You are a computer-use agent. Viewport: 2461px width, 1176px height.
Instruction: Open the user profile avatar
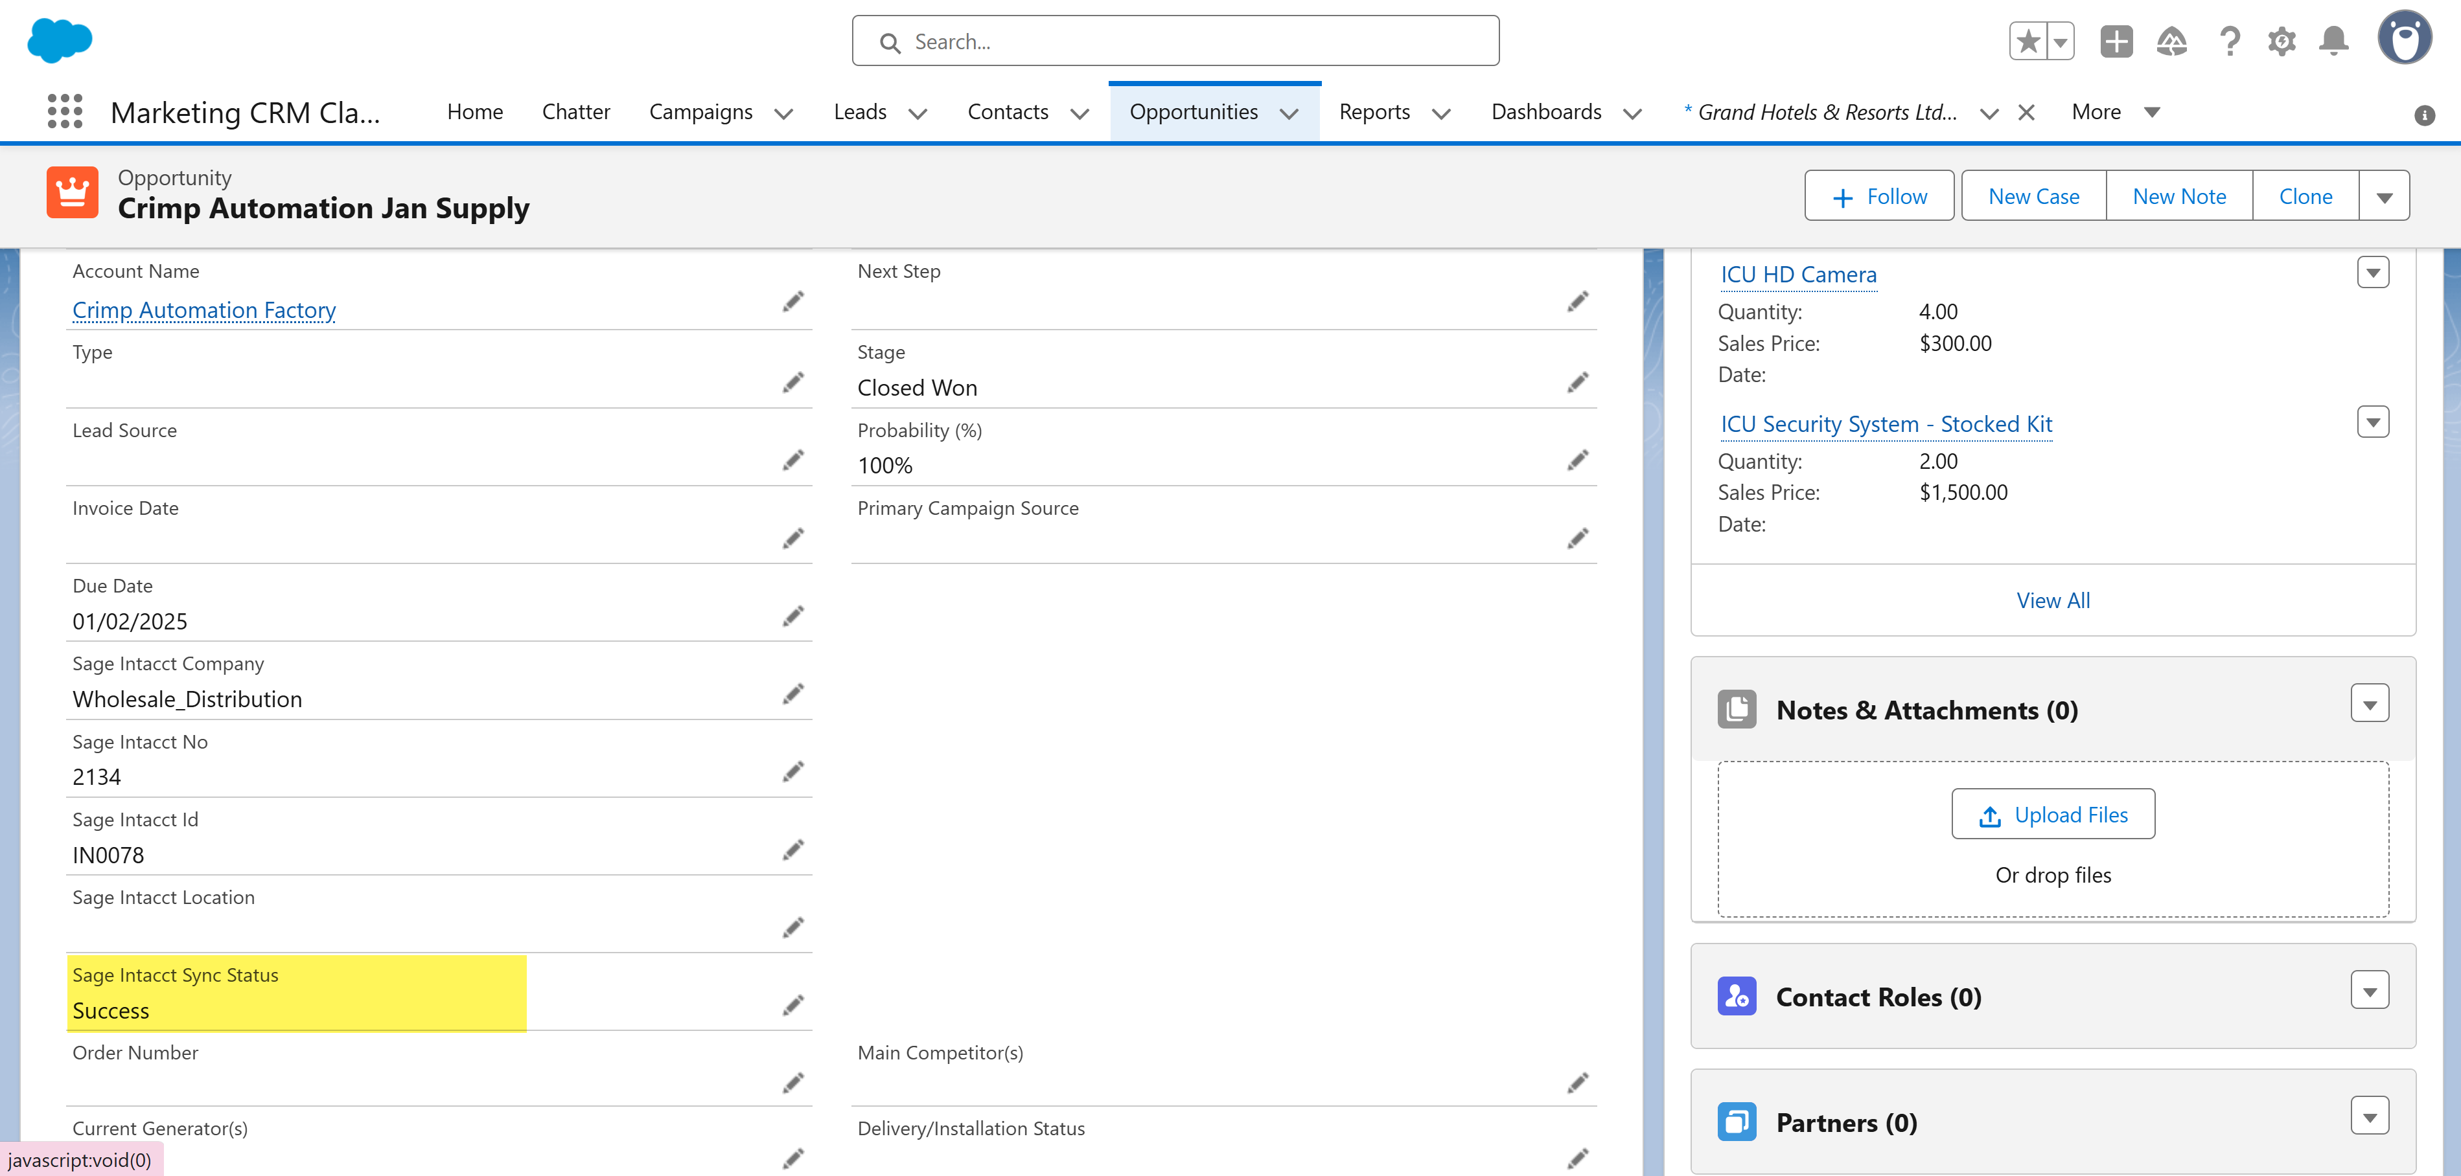pos(2405,38)
